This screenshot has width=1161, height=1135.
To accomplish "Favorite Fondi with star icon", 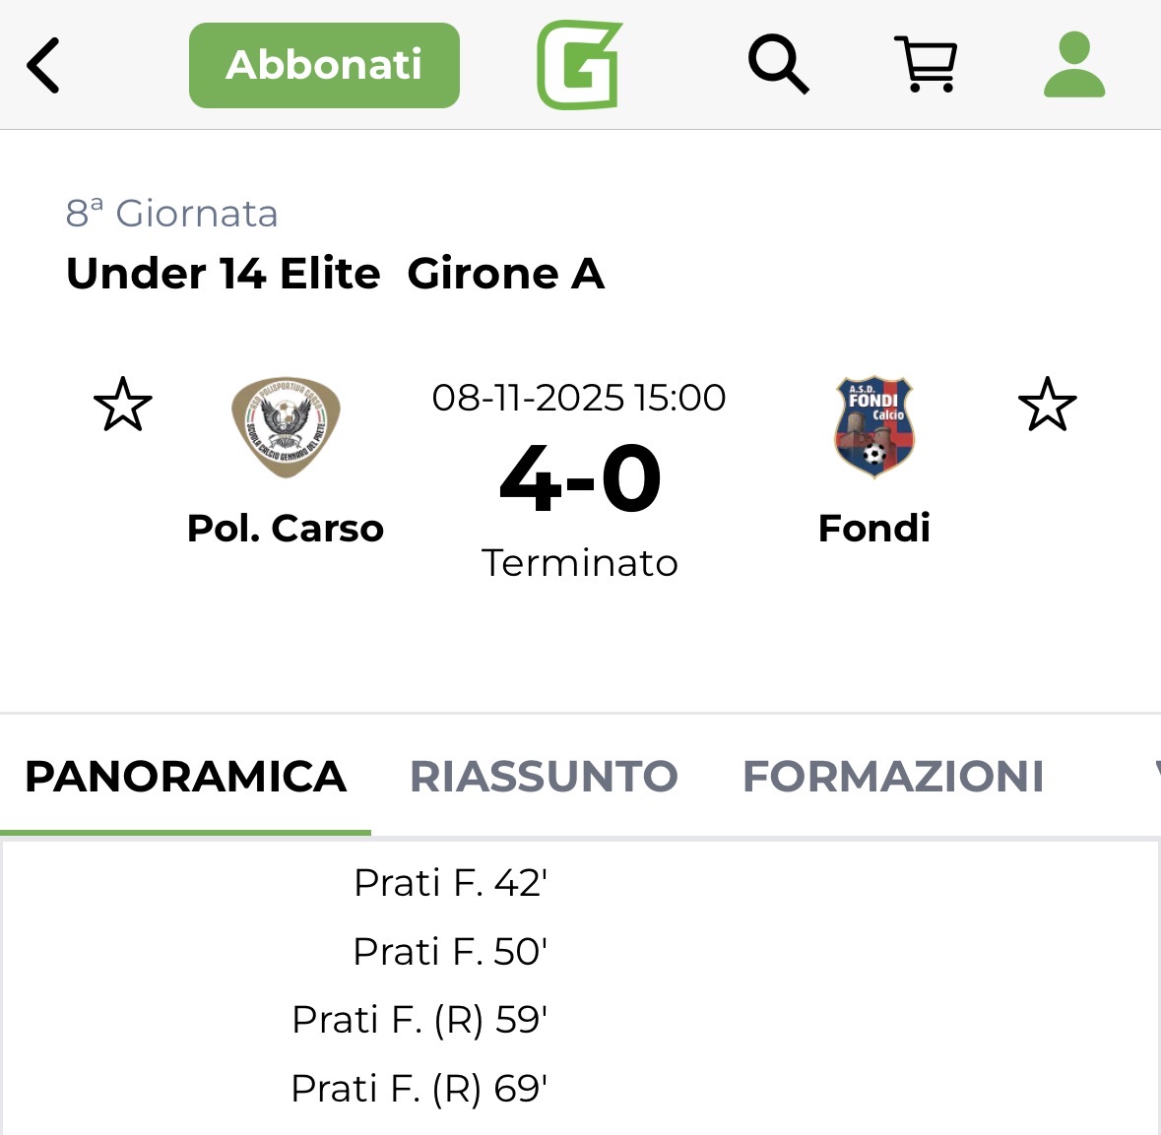I will click(1047, 405).
